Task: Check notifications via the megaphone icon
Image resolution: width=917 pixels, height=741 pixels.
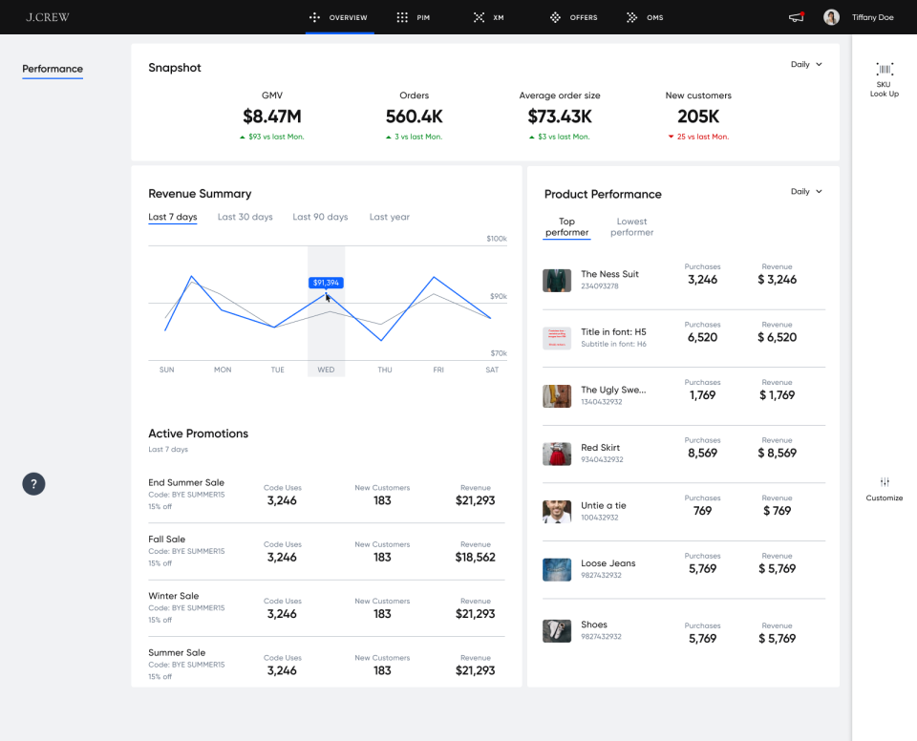Action: point(796,17)
